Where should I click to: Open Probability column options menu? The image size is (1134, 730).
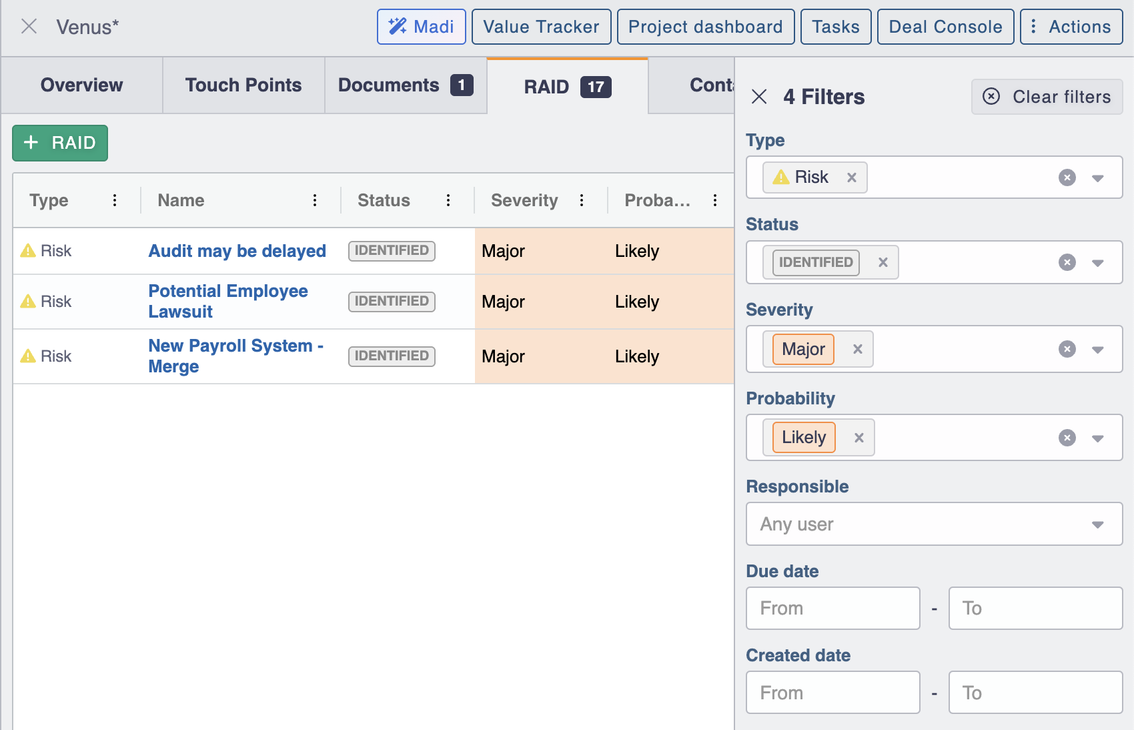(715, 200)
